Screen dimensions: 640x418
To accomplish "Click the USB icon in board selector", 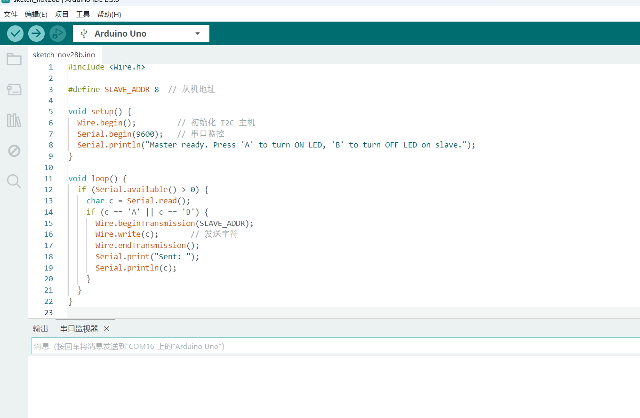I will 84,33.
